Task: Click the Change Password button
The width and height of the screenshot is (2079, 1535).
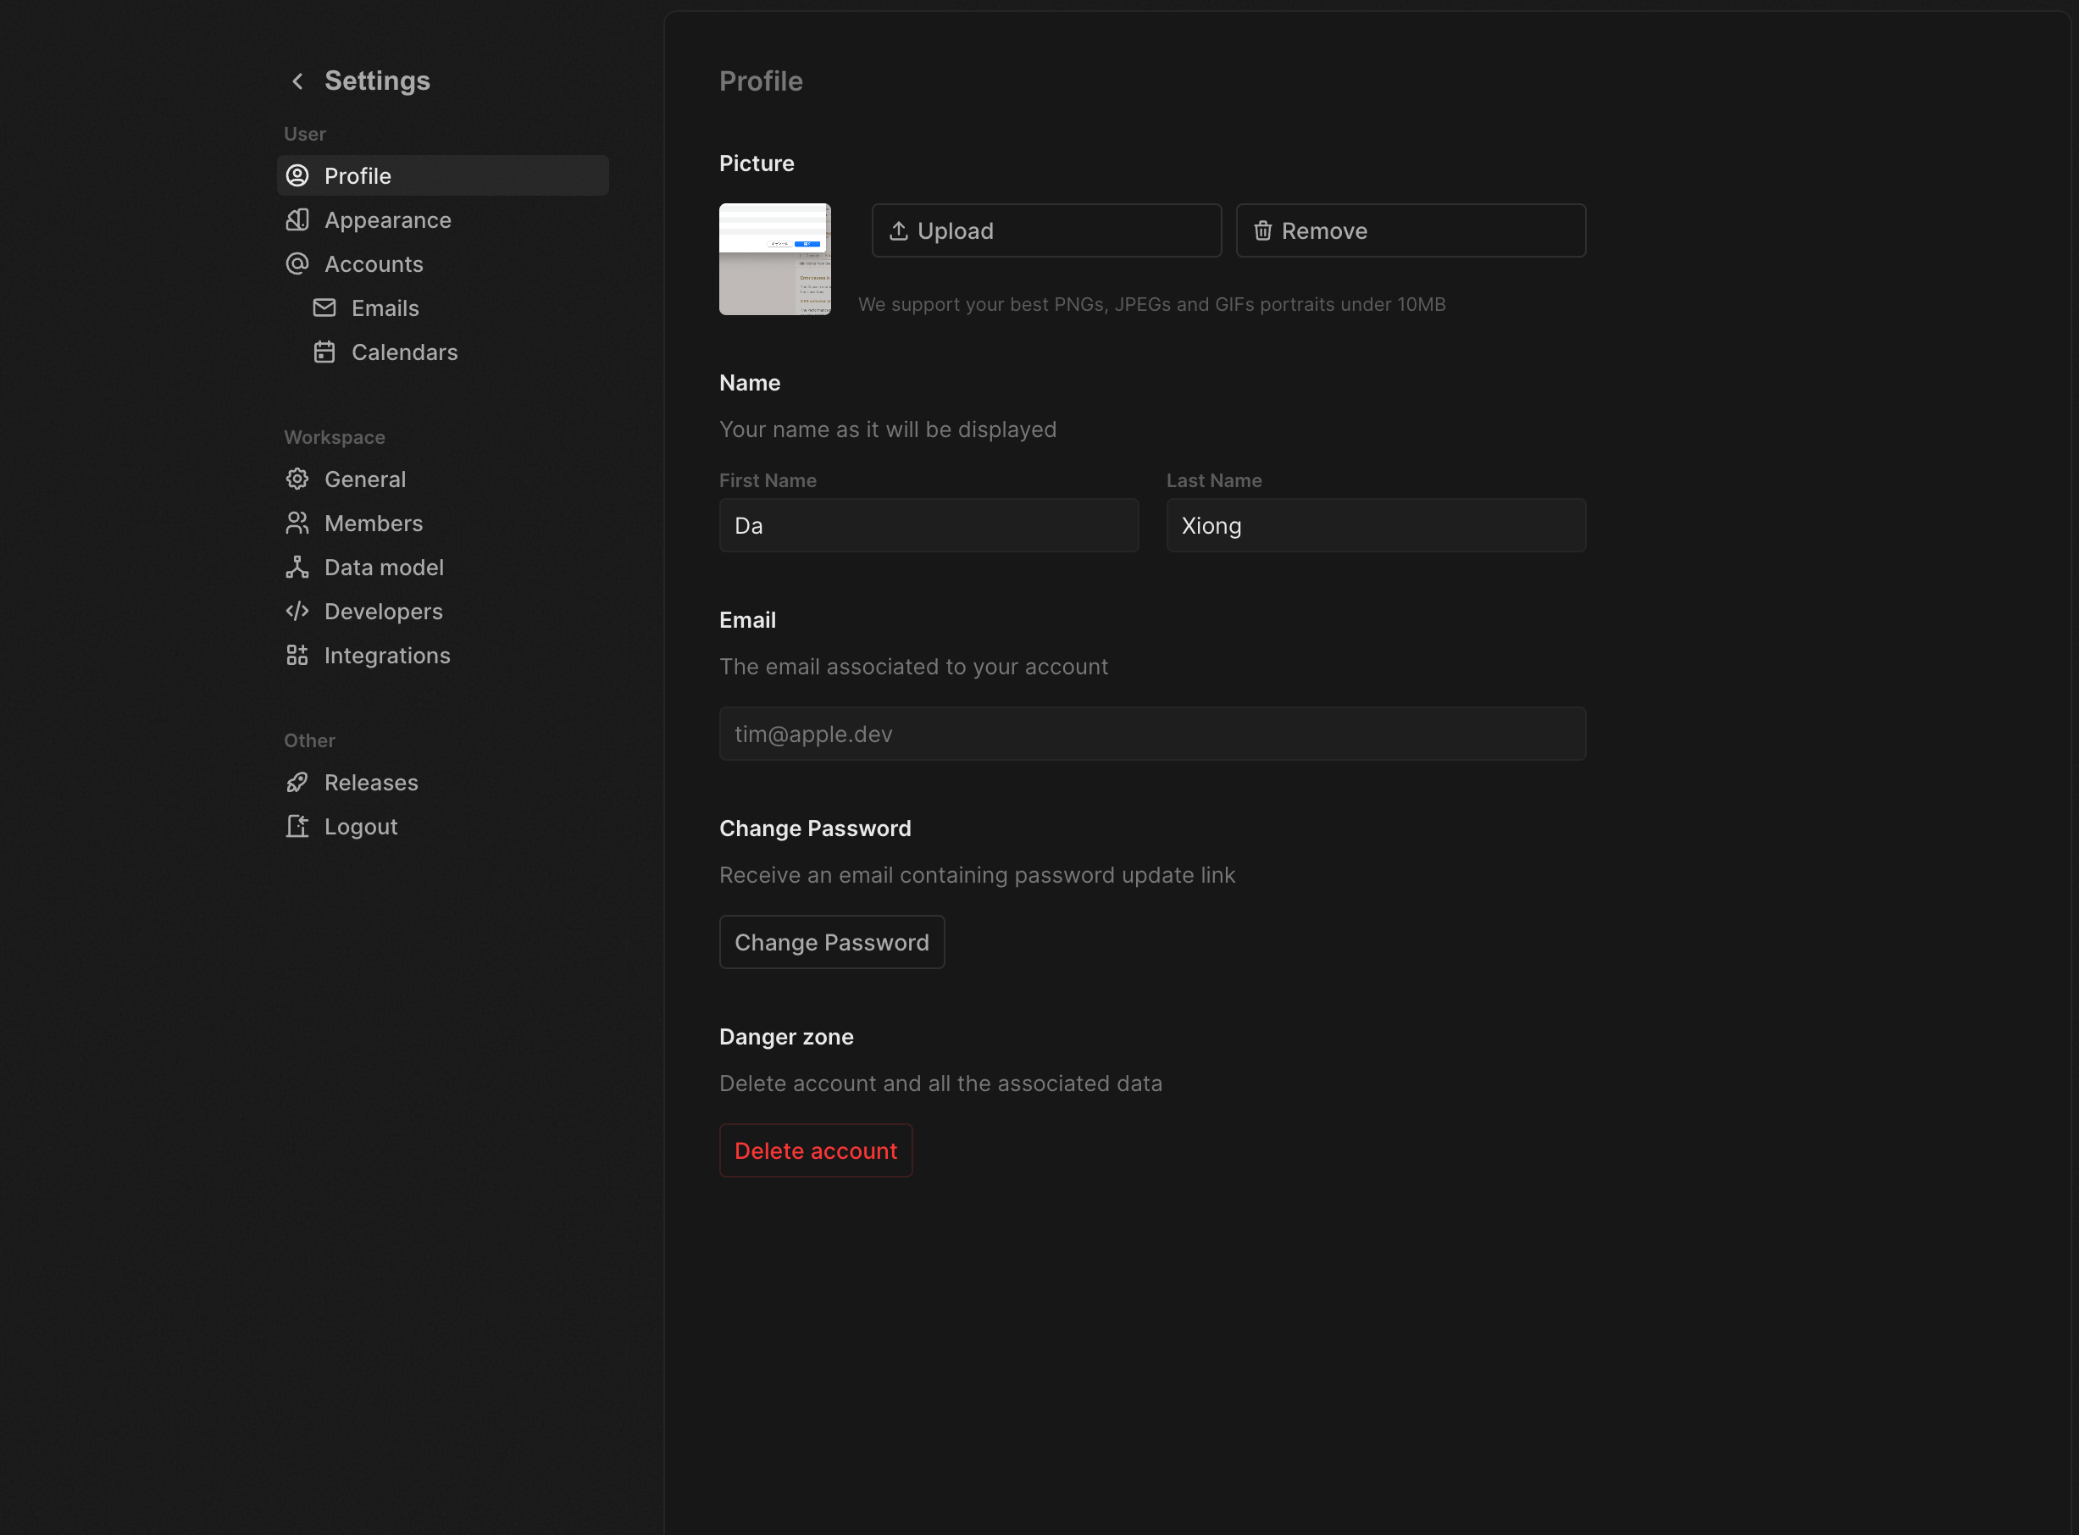Action: 832,942
